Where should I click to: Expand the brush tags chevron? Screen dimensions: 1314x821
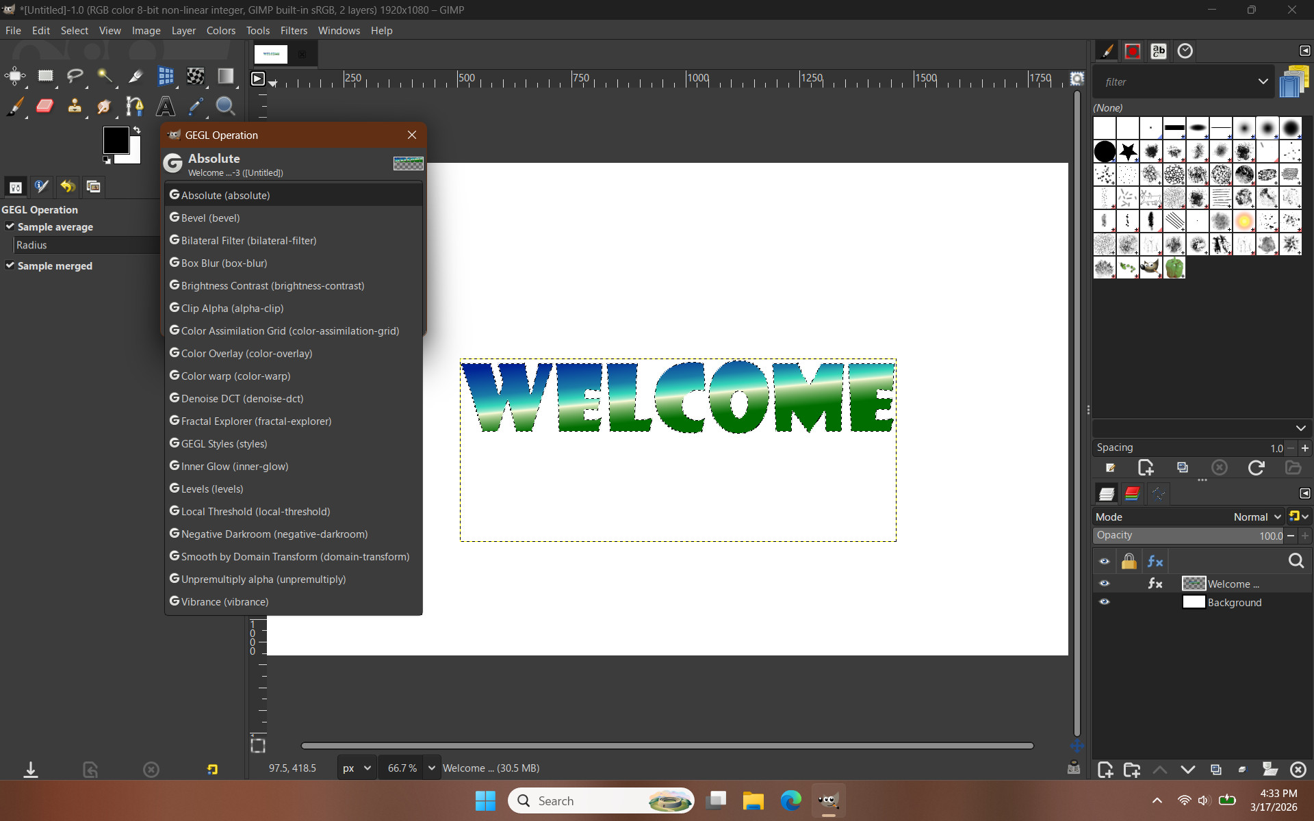1300,428
